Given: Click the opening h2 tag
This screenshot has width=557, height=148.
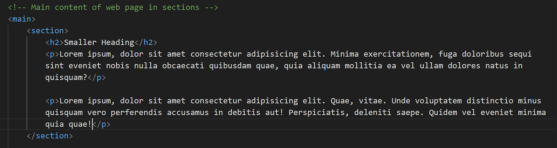Looking at the screenshot, I should coord(54,42).
